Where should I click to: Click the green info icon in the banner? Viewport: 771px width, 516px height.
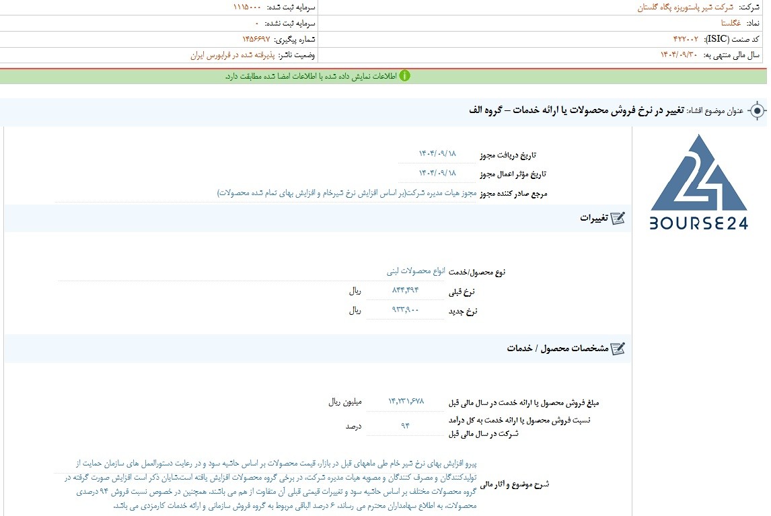(x=404, y=76)
